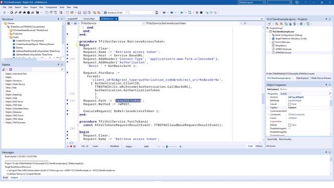Pin the Messages panel
The image size is (334, 188).
(x=326, y=152)
